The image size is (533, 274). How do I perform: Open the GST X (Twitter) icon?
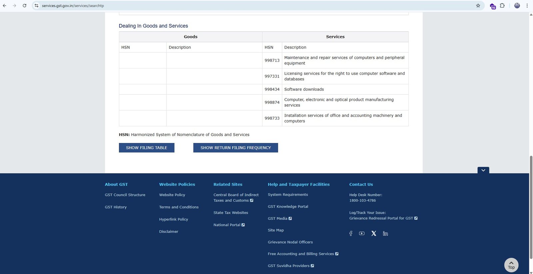[374, 233]
